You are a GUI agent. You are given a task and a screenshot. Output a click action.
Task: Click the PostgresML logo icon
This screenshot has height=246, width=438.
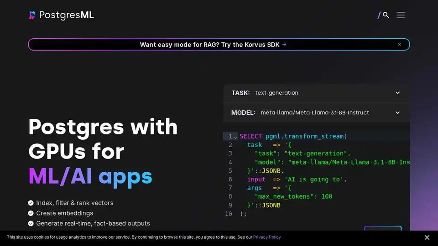pyautogui.click(x=32, y=15)
